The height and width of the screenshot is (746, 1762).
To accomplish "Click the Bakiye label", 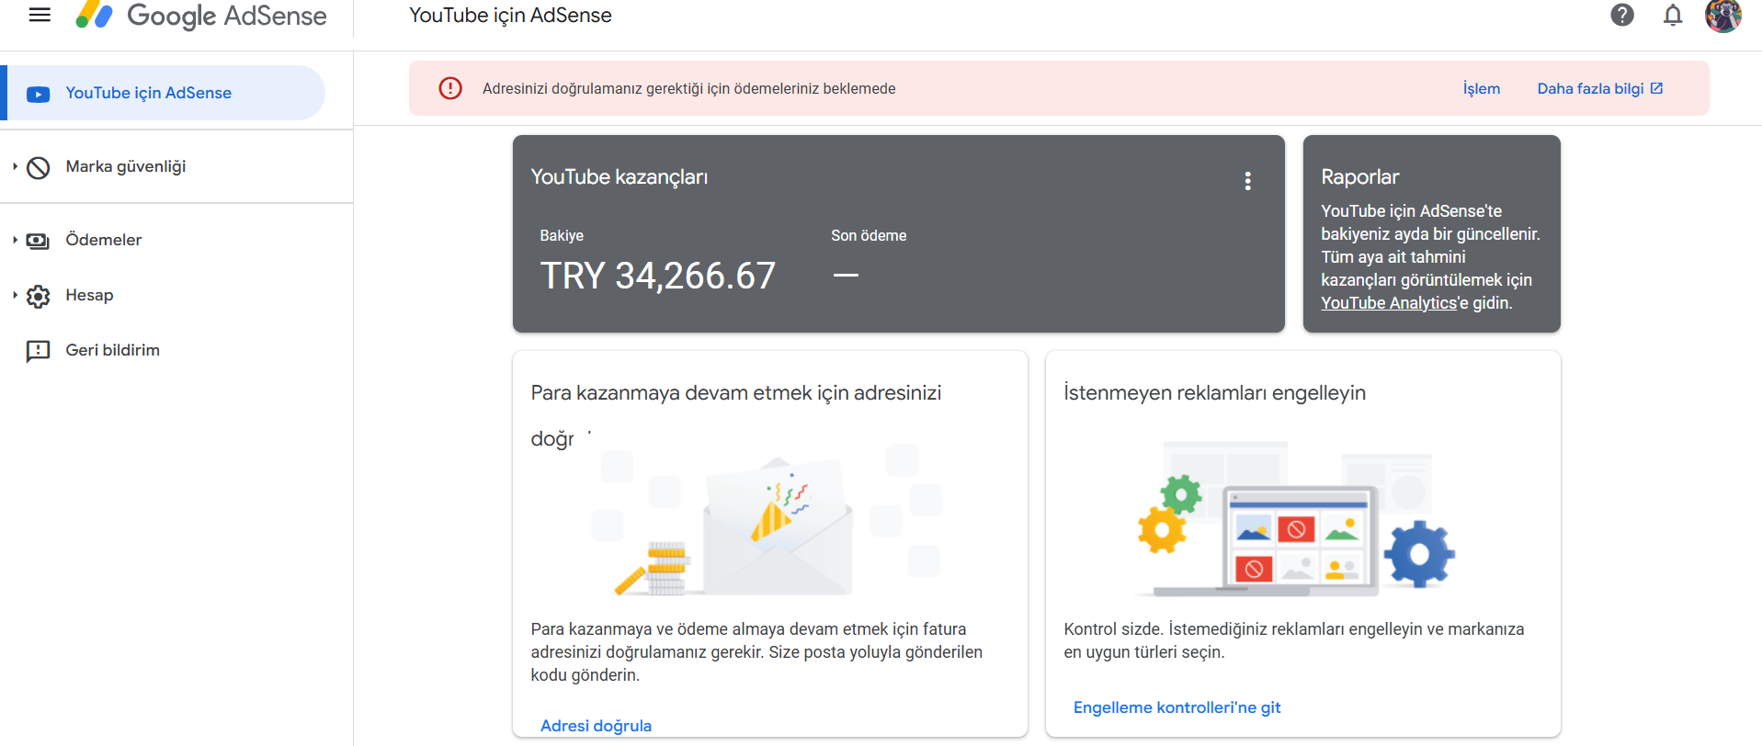I will (x=562, y=235).
